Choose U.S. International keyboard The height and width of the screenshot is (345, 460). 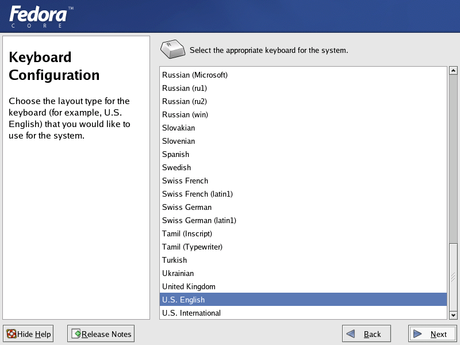tap(303, 313)
